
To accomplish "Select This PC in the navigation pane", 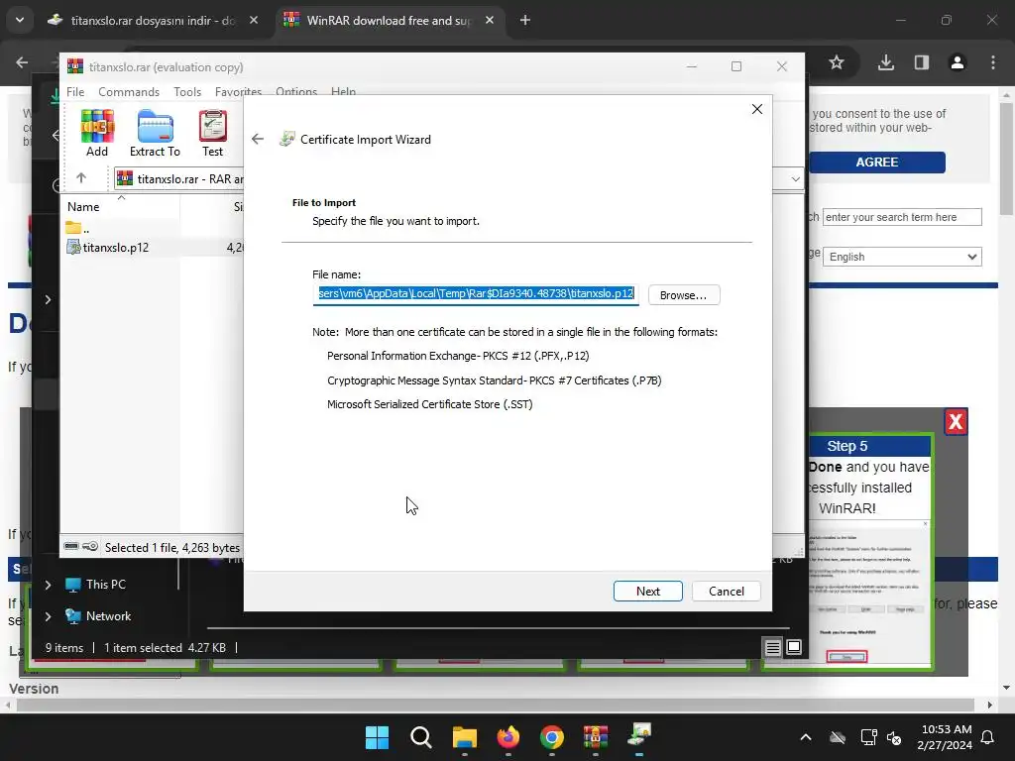I will coord(96,585).
